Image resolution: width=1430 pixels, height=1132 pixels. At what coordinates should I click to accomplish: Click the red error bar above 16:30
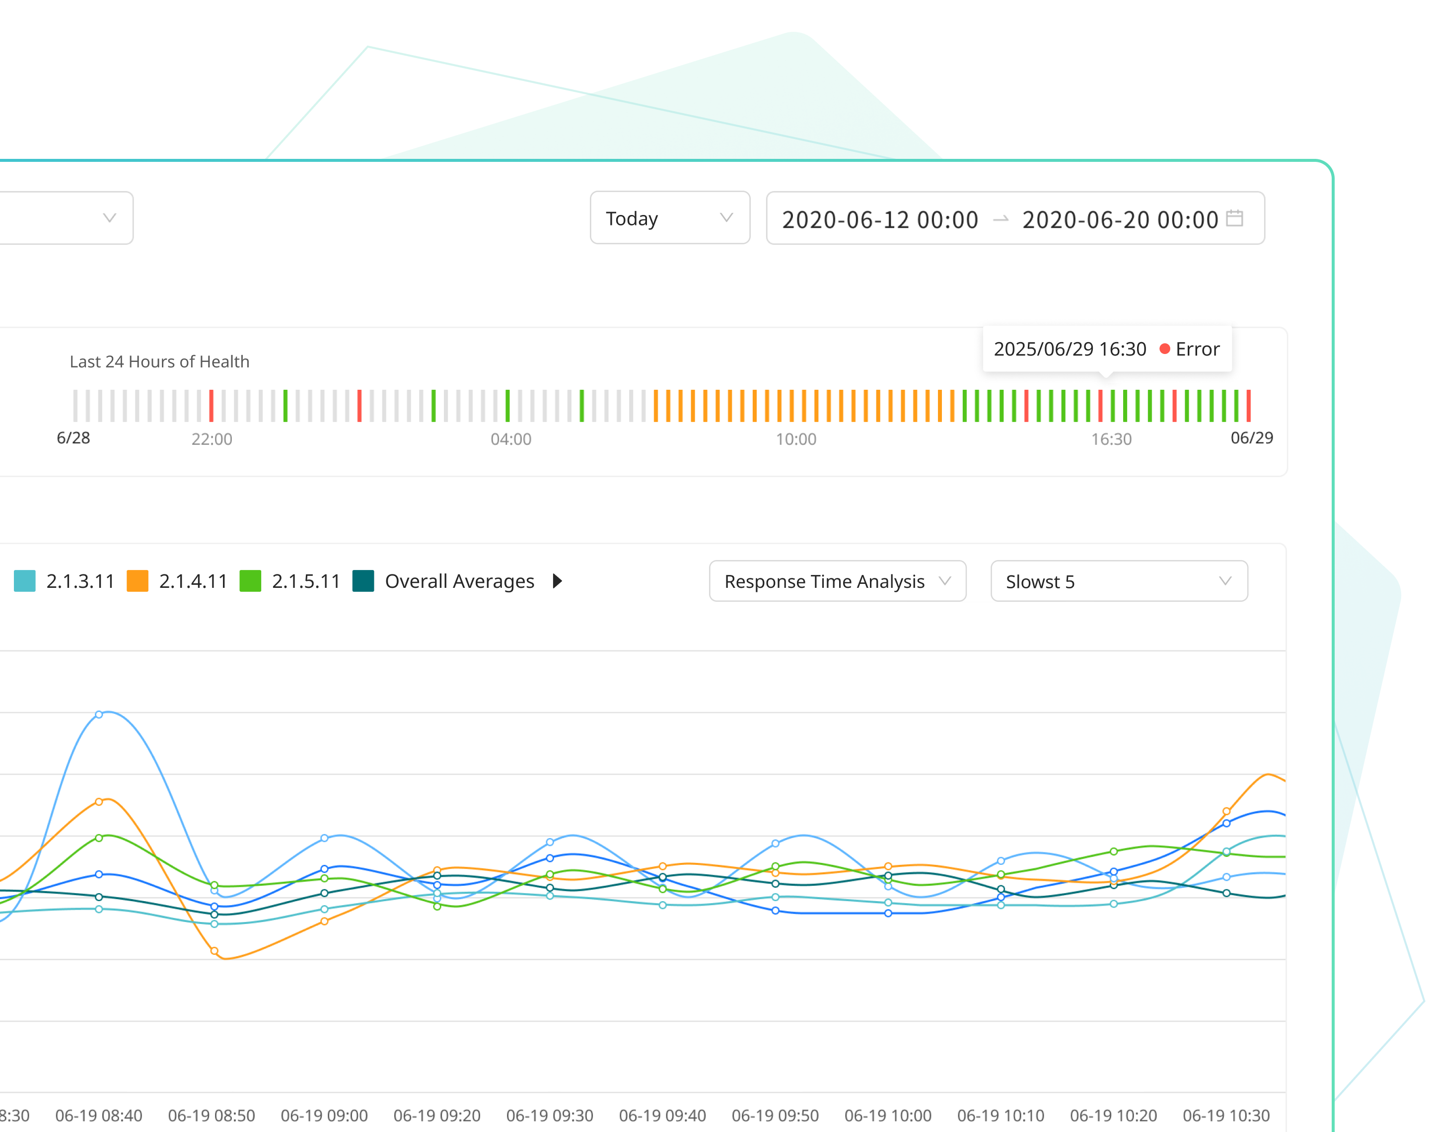click(1100, 406)
